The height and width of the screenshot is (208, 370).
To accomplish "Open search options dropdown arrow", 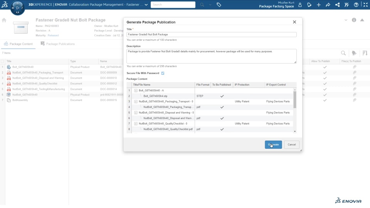I will click(x=210, y=5).
